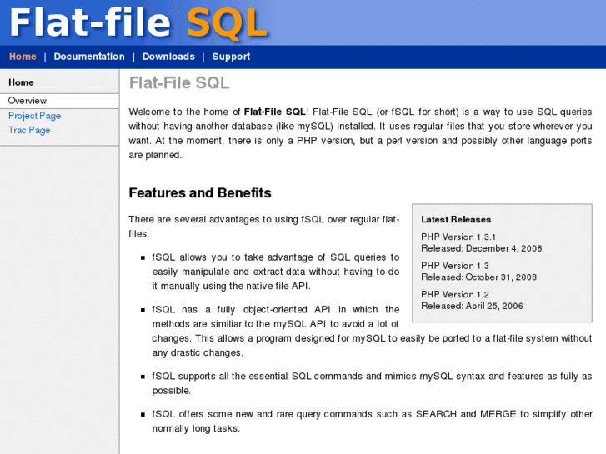Screen dimensions: 606x454
Task: Open the Support navigation link
Action: click(231, 57)
